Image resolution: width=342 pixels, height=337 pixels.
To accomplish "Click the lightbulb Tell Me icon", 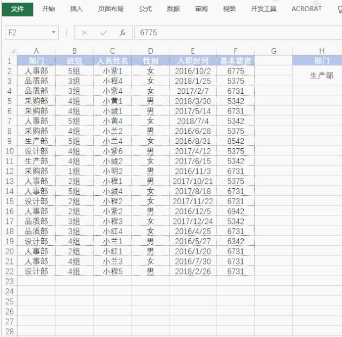I will pos(339,9).
